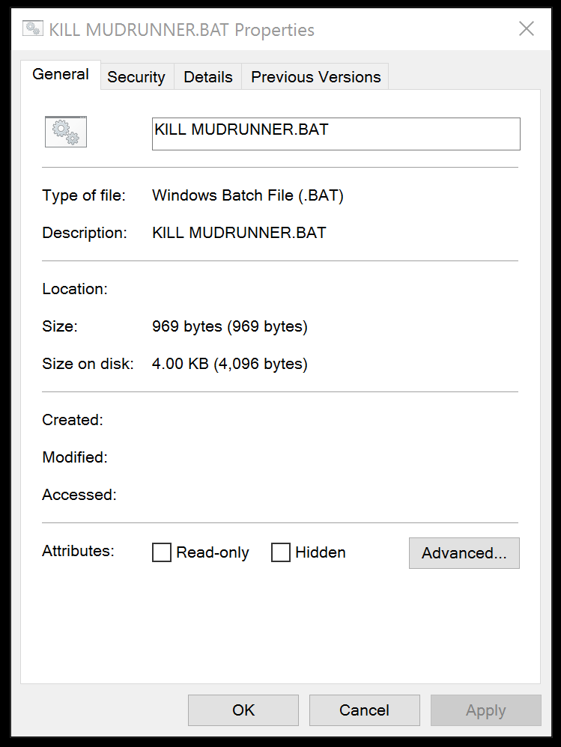
Task: Close the Properties dialog
Action: click(x=527, y=29)
